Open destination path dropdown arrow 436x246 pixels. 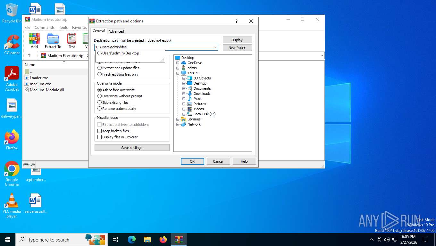click(215, 47)
